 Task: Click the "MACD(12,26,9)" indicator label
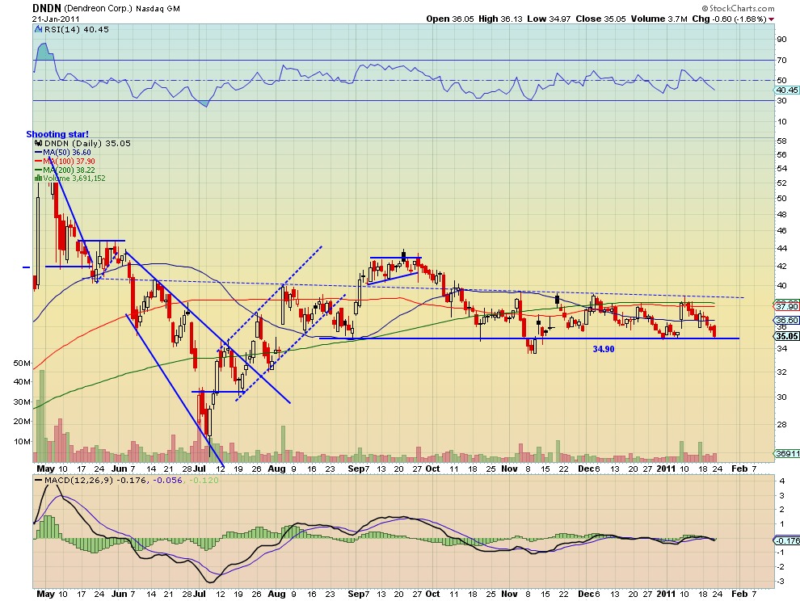(x=79, y=480)
